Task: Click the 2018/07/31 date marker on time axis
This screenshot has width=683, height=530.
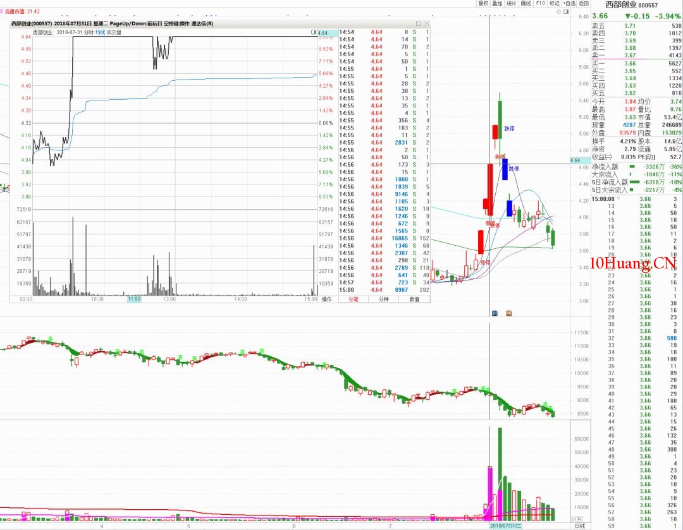Action: point(505,526)
